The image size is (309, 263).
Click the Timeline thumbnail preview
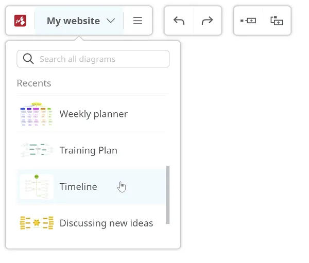tap(37, 186)
